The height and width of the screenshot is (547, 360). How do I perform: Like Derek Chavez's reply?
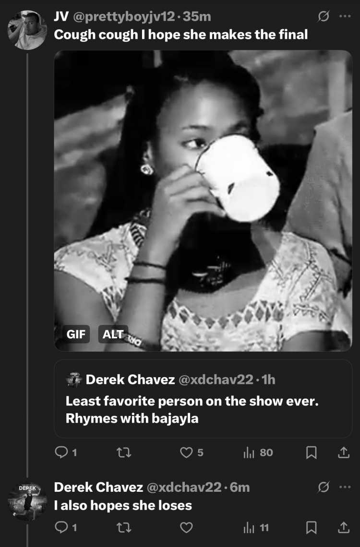pos(186,527)
